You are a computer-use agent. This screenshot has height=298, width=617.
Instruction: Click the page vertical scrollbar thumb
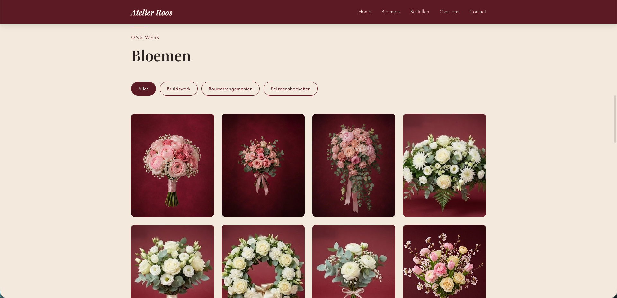point(615,119)
